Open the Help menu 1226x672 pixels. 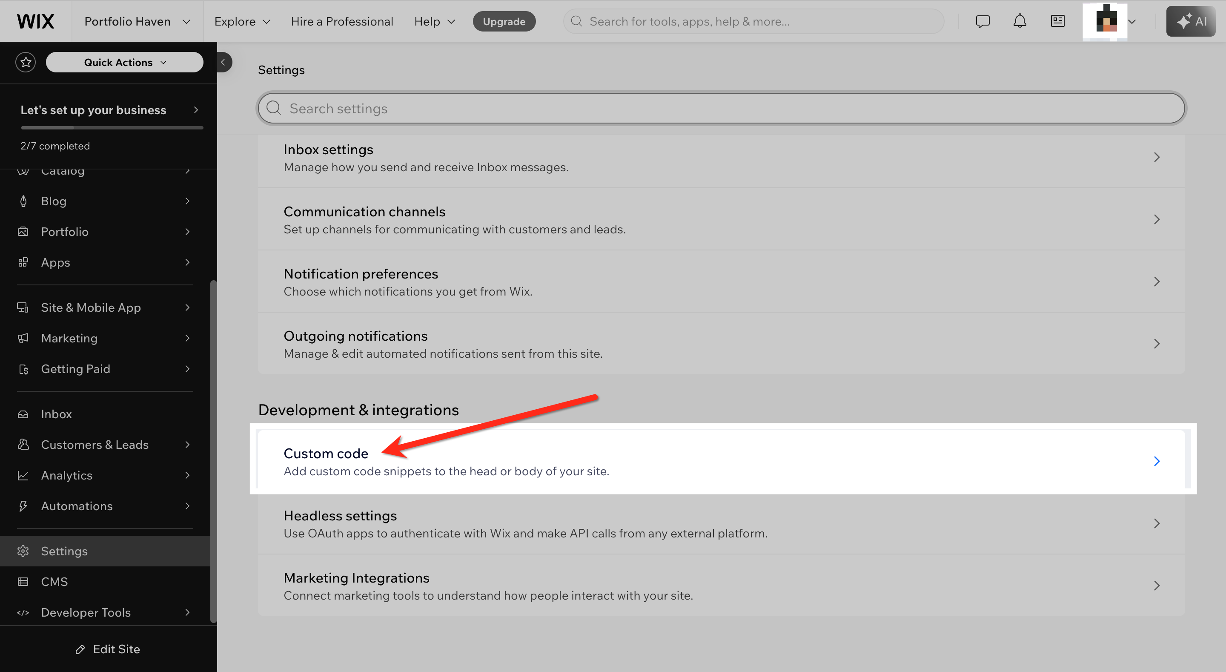(435, 21)
